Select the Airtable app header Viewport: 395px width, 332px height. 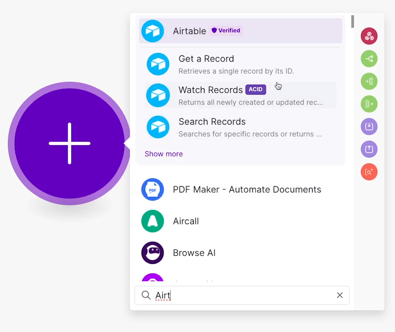point(240,31)
